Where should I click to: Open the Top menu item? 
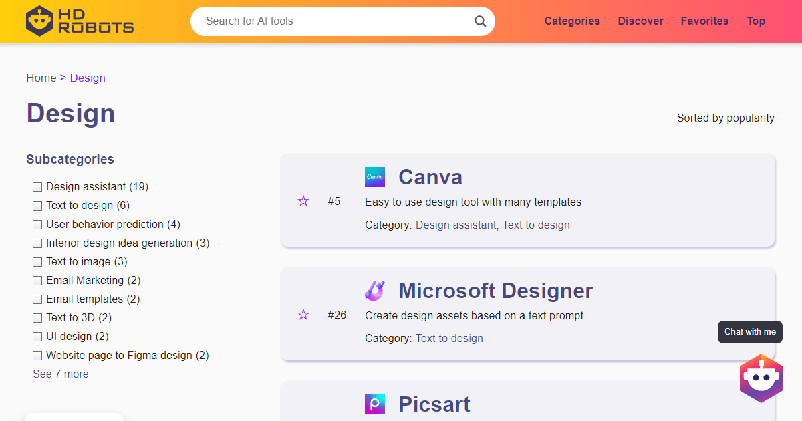click(x=756, y=21)
